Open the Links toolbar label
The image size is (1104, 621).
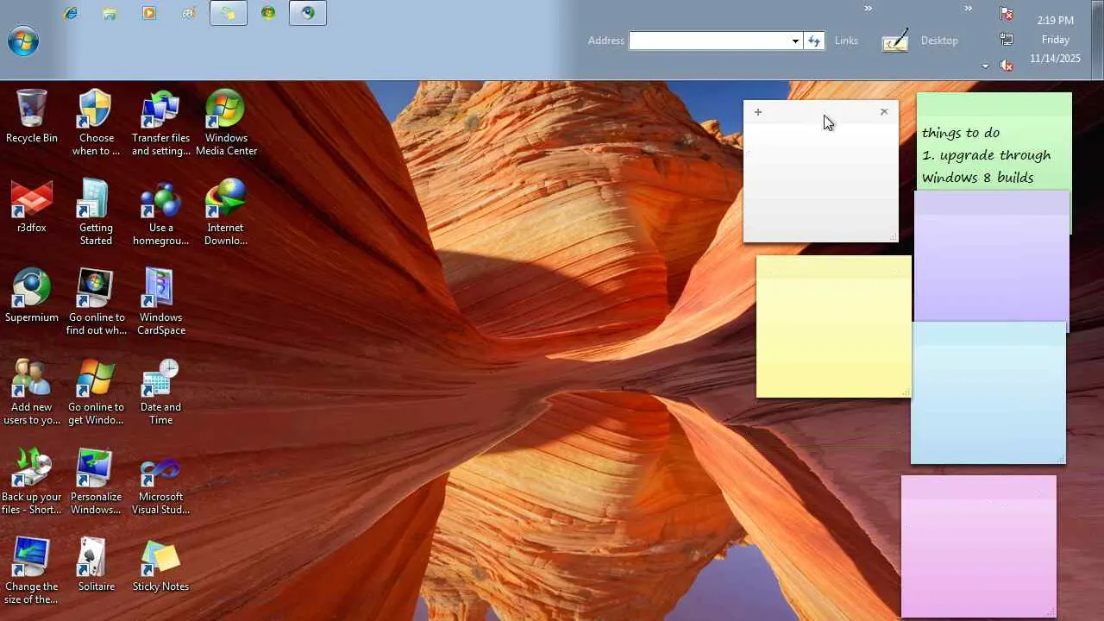(x=846, y=41)
